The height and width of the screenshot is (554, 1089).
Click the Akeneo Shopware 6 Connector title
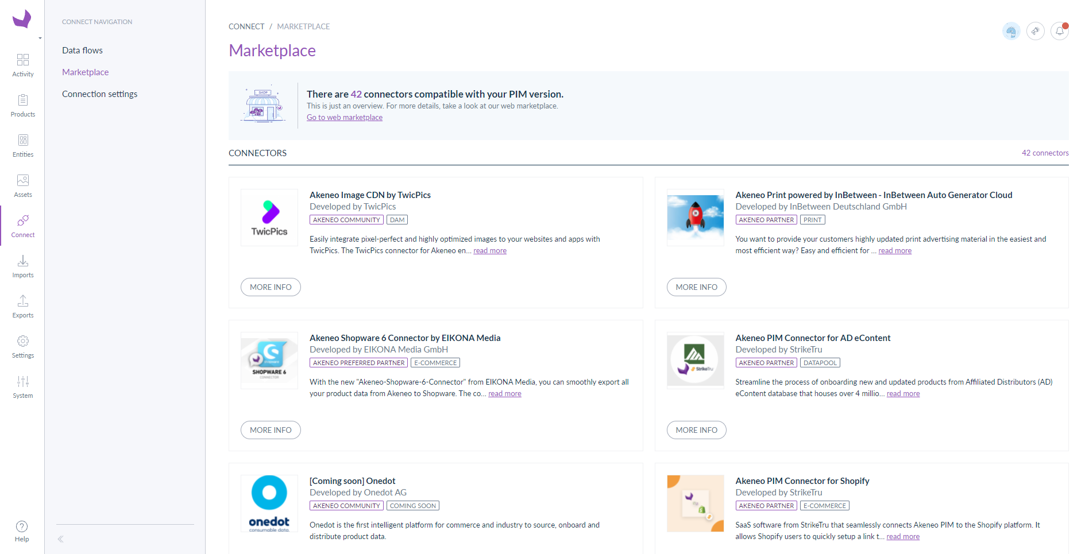coord(405,338)
